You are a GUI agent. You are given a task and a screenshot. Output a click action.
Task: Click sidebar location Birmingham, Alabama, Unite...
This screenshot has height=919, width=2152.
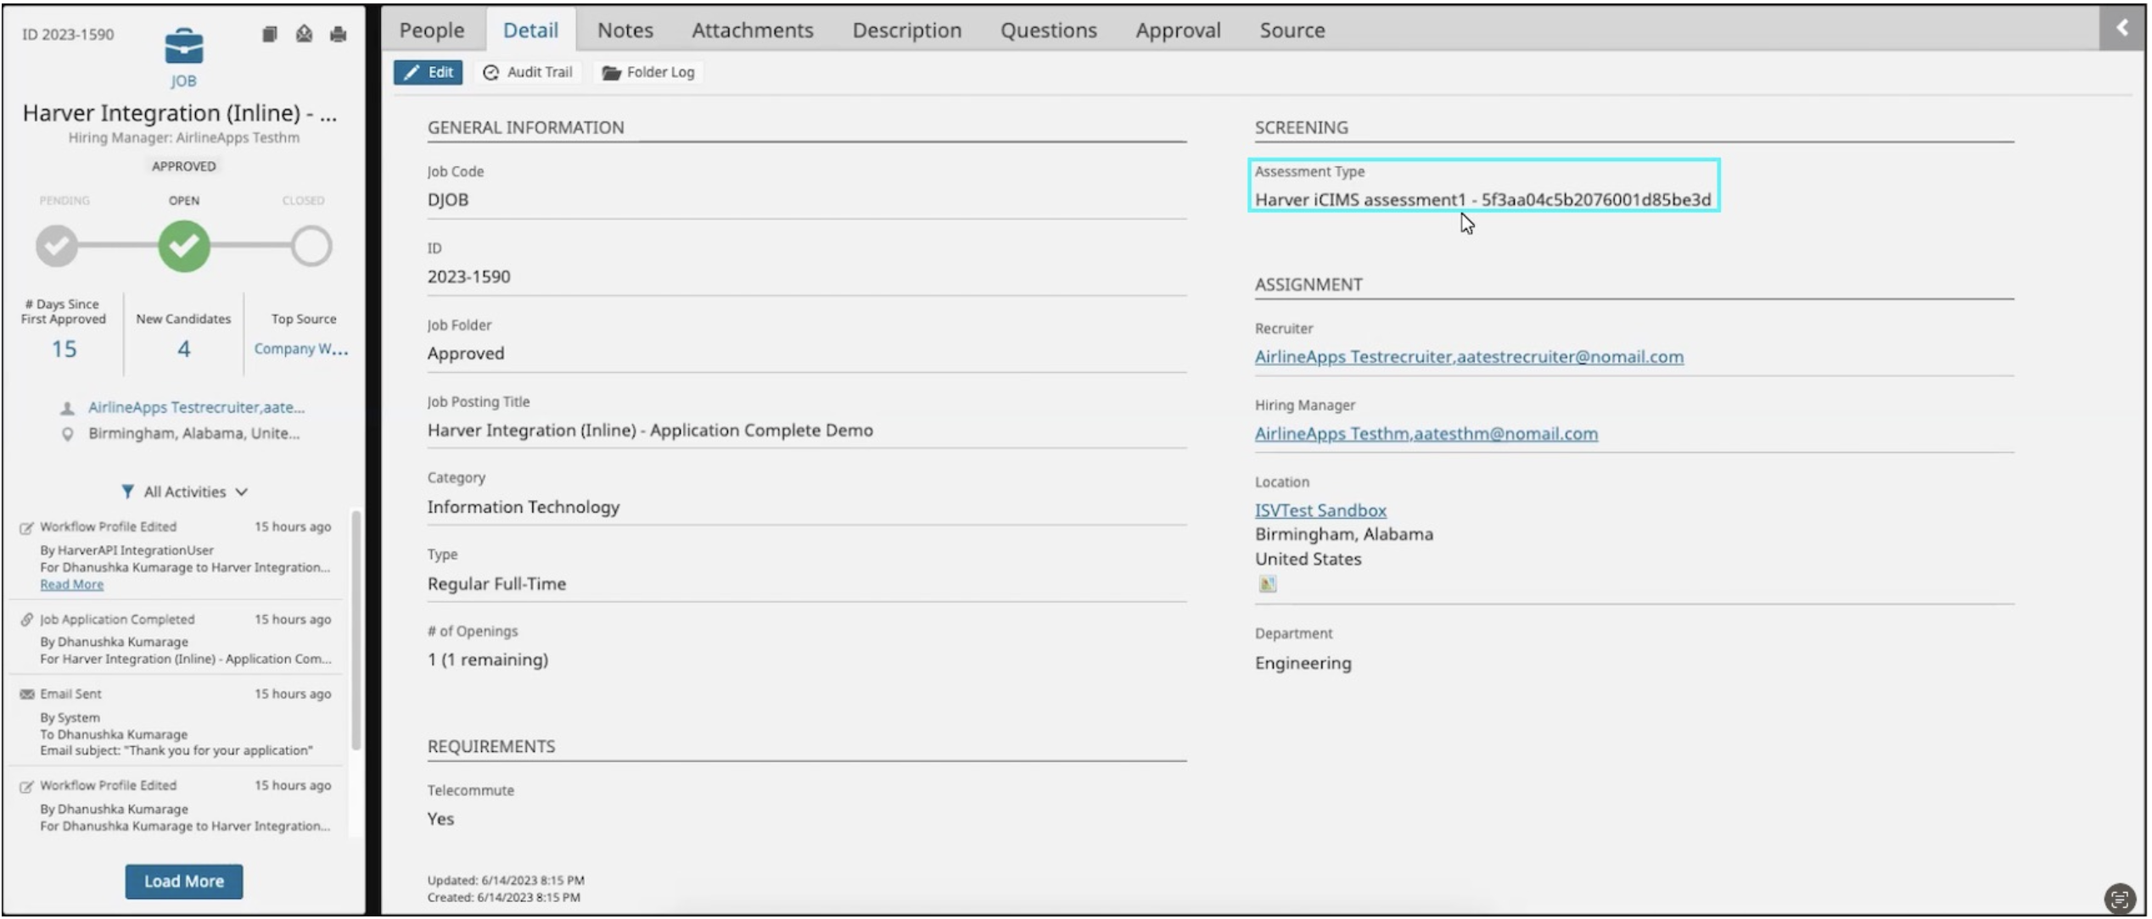pyautogui.click(x=193, y=434)
